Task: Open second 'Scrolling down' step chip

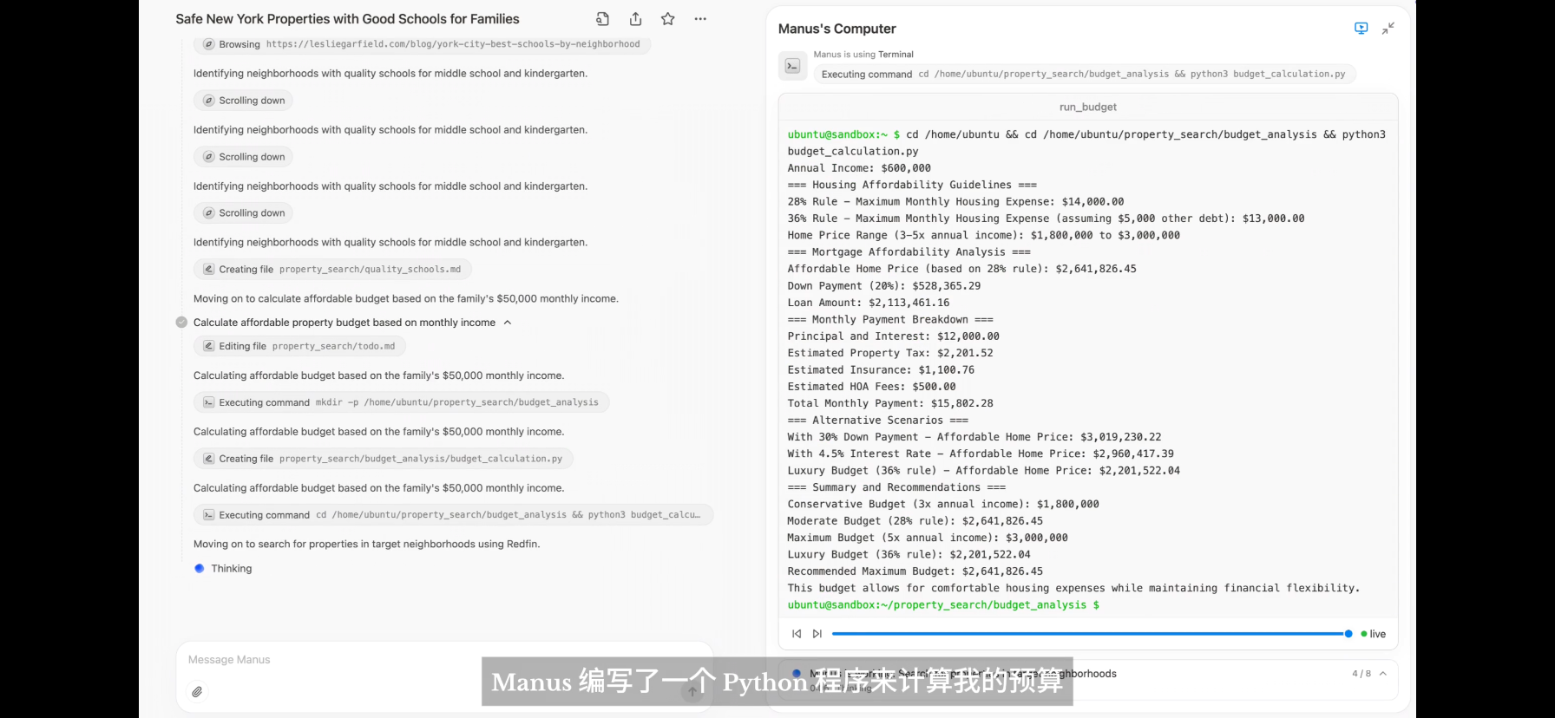Action: (x=243, y=157)
